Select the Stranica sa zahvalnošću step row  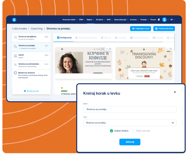point(31,65)
